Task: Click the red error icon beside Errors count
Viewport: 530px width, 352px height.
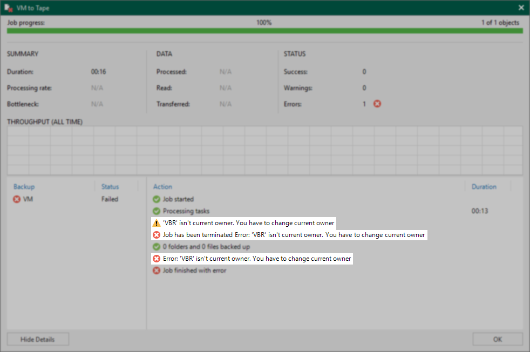Action: [377, 104]
